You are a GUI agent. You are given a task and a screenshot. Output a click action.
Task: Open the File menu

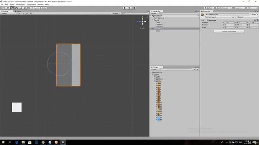[2, 4]
